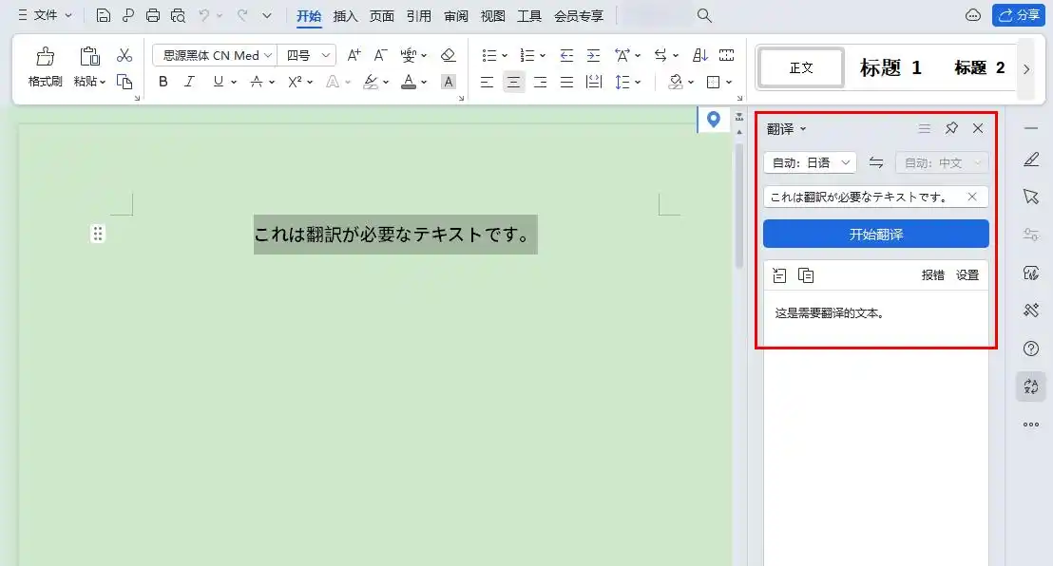Open translation 设置 (Settings) link

pyautogui.click(x=967, y=275)
